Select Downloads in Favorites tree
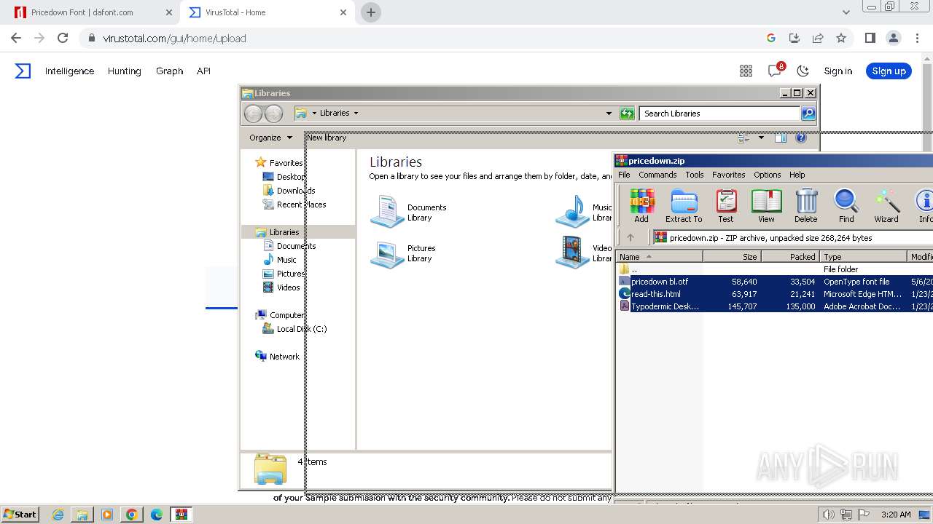Screen dimensions: 933x524 pos(289,191)
